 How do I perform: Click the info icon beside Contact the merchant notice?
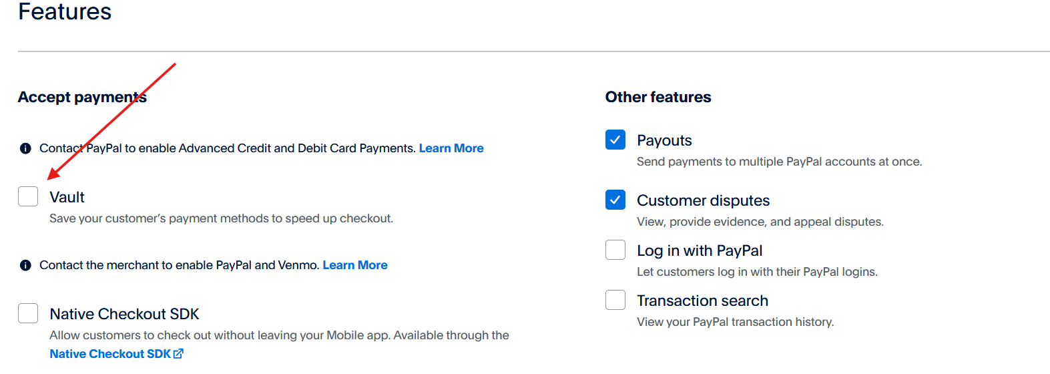click(25, 265)
